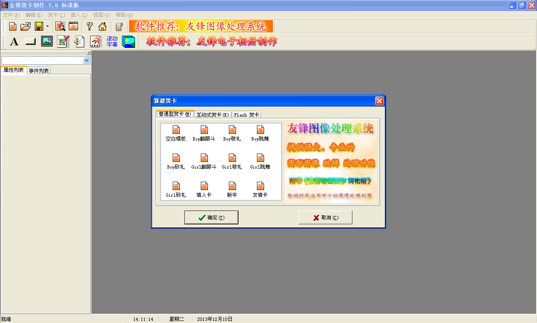Image resolution: width=537 pixels, height=323 pixels.
Task: Click the 确定(T) confirm button
Action: coord(211,217)
